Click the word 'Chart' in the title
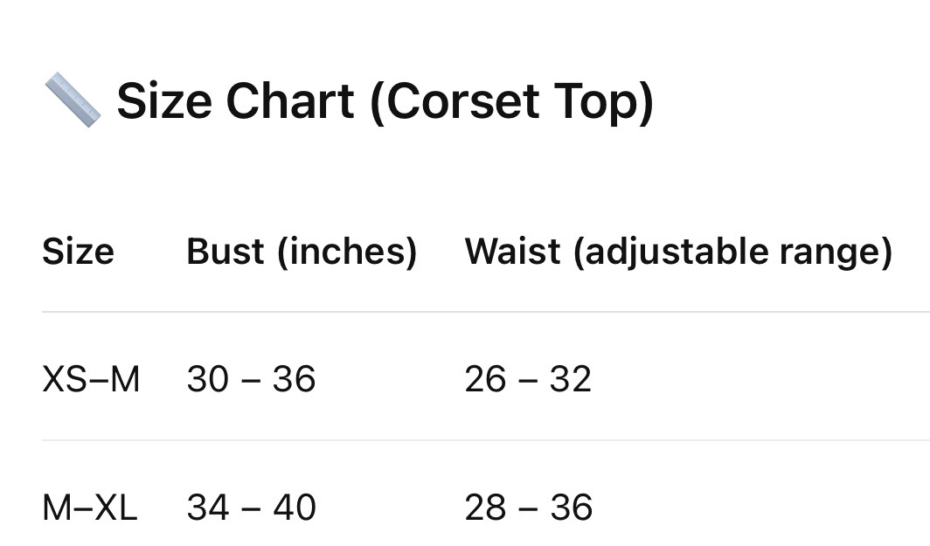This screenshot has width=930, height=546. coord(290,100)
